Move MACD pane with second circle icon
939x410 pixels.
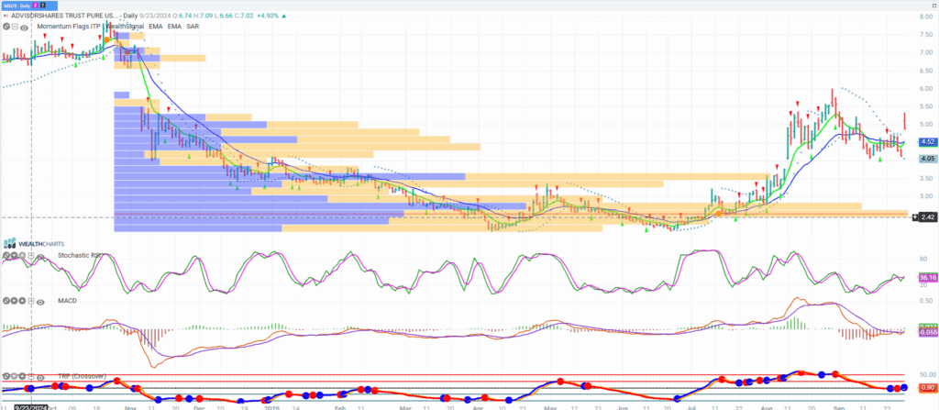pyautogui.click(x=13, y=300)
